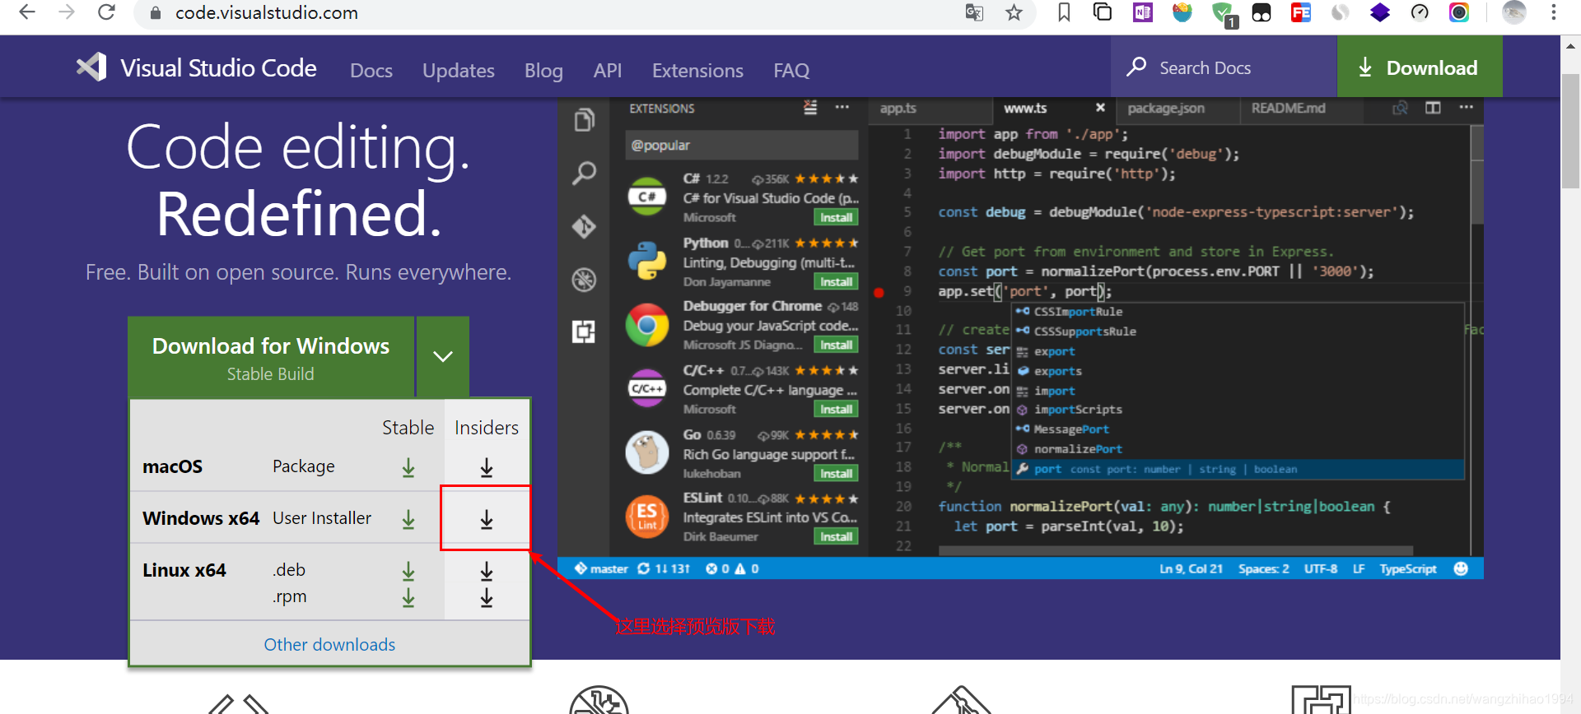Download Windows x64 Insiders User Installer

coord(487,519)
